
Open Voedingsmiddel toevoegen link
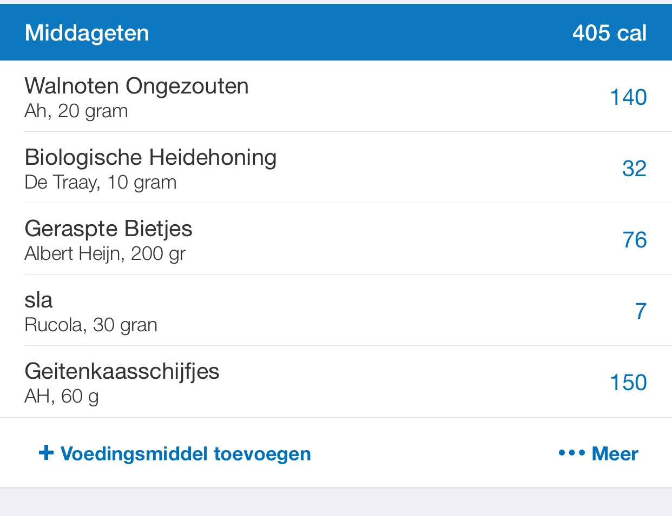click(186, 454)
